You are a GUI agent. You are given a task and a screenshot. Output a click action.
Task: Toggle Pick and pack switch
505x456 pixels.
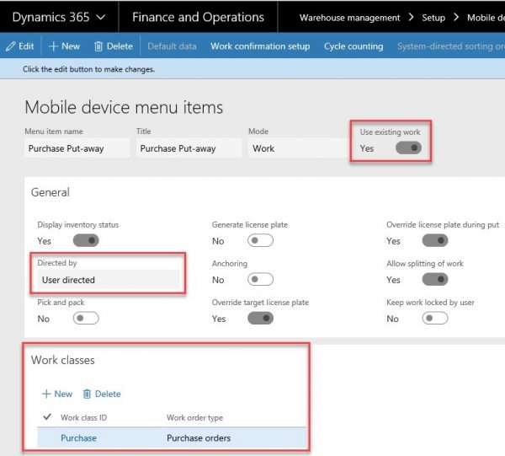(86, 319)
